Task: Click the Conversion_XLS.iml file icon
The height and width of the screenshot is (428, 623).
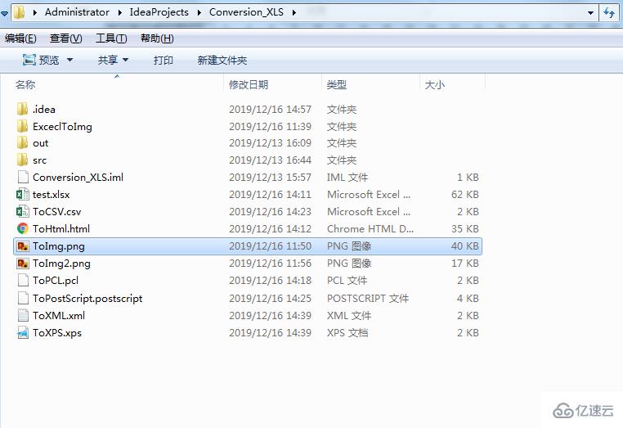Action: pos(23,178)
